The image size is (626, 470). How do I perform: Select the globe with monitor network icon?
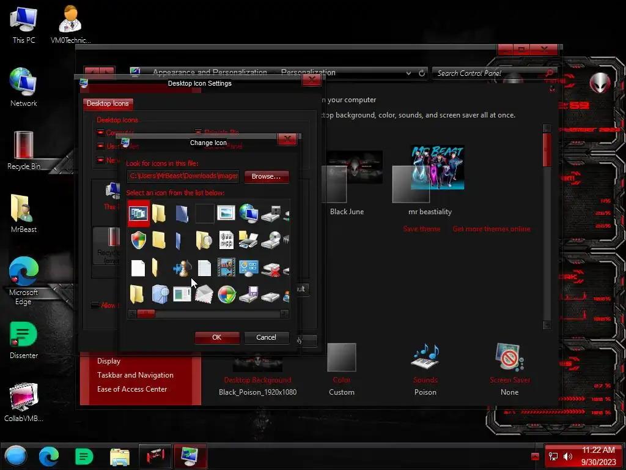click(x=248, y=213)
